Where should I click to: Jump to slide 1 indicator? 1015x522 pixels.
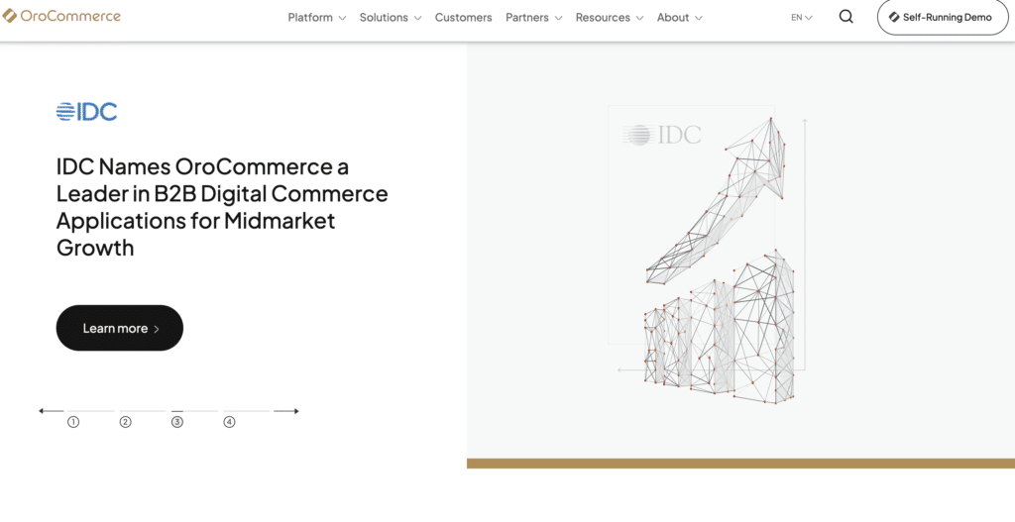pyautogui.click(x=73, y=422)
